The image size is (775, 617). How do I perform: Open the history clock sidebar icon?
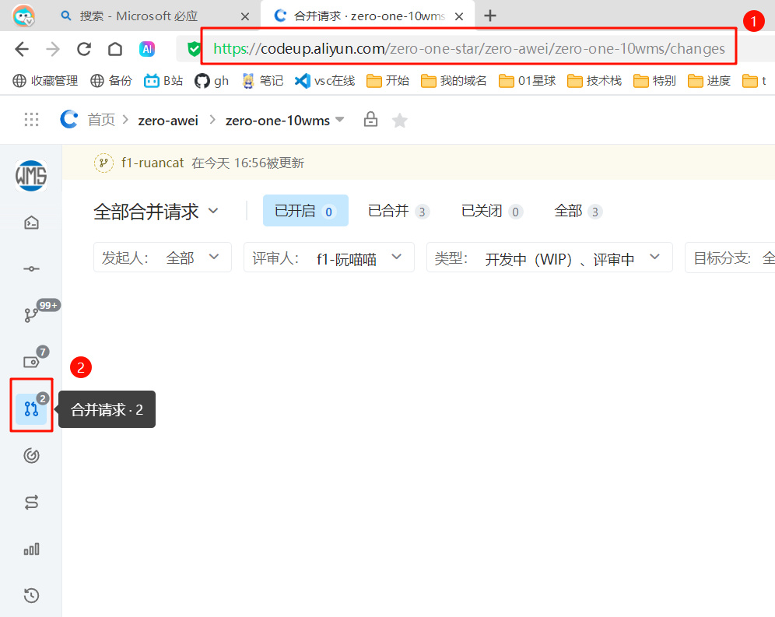pos(31,596)
